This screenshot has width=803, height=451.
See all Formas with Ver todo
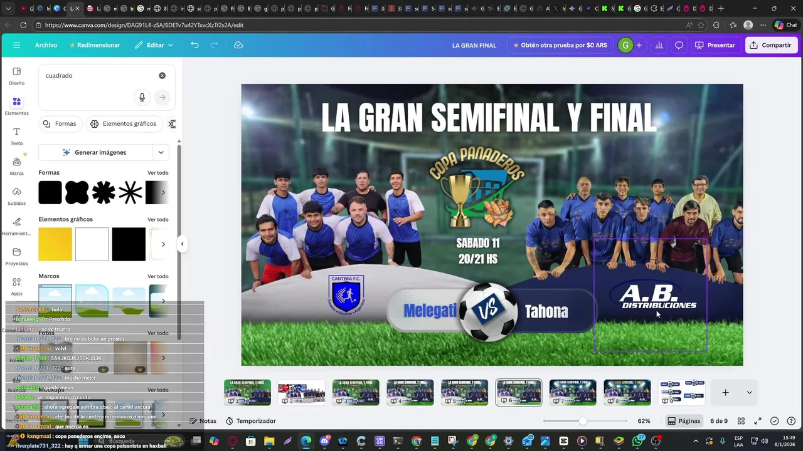point(158,173)
